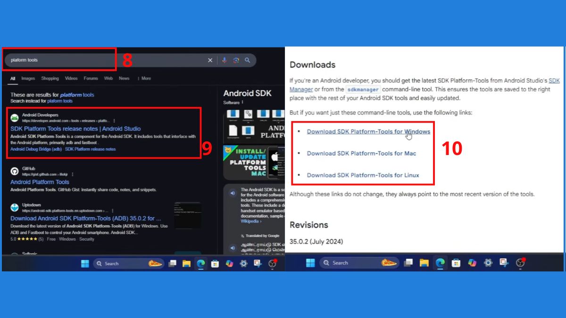Image resolution: width=566 pixels, height=318 pixels.
Task: Open the options dots next to Software label
Action: click(x=242, y=102)
